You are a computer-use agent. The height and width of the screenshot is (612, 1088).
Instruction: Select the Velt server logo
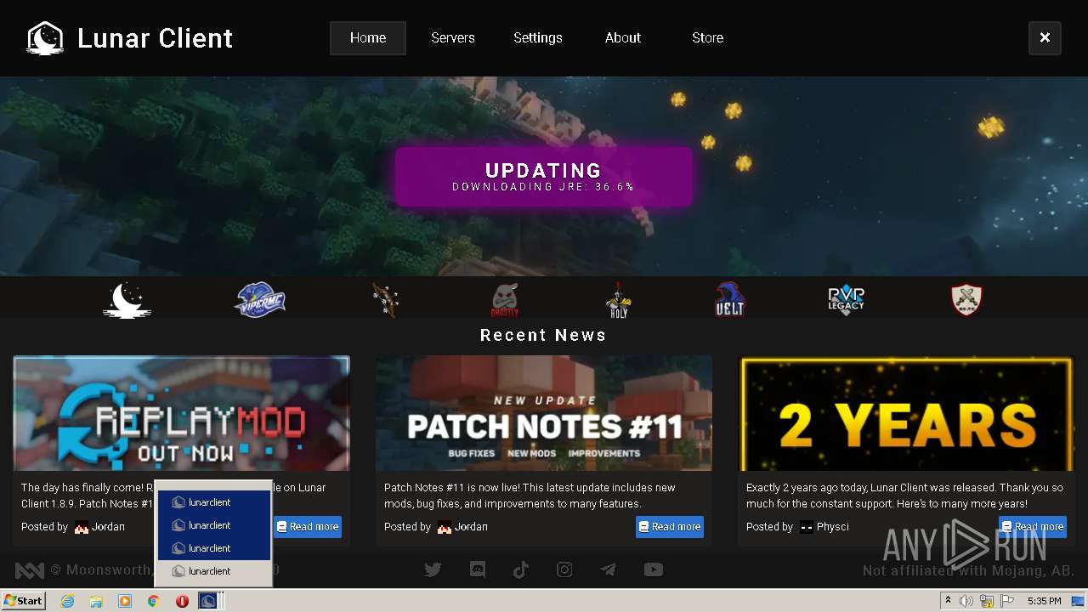pos(730,300)
